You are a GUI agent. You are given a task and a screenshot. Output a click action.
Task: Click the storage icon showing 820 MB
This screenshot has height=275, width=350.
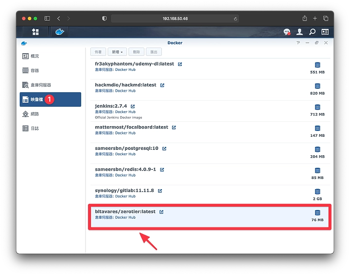point(317,86)
